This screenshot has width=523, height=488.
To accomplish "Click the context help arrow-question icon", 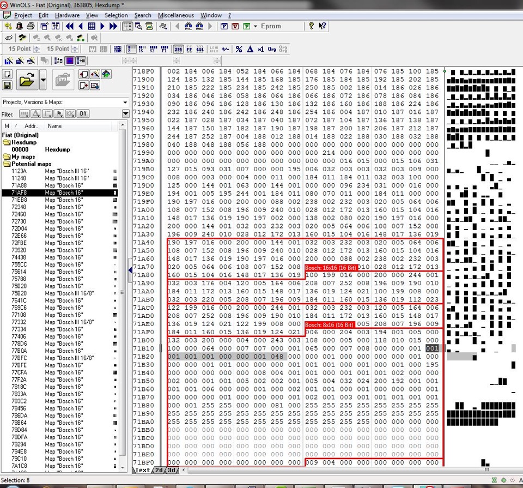I will point(322,26).
